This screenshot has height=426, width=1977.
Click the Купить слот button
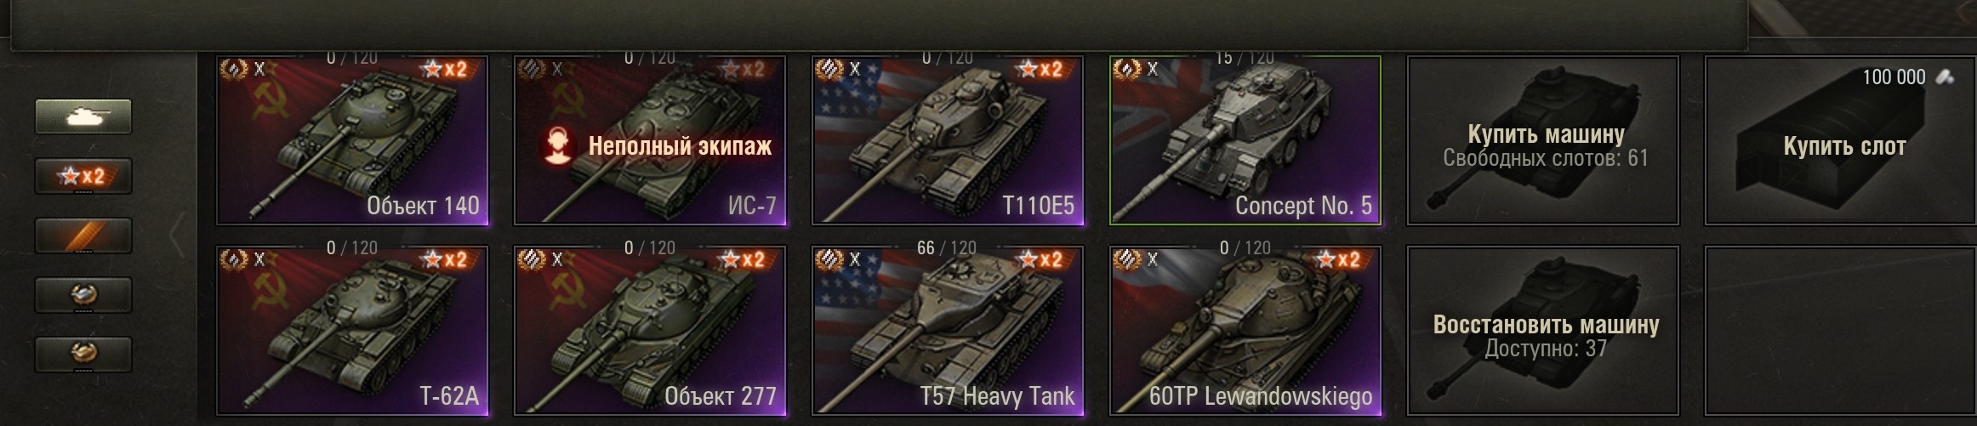tap(1841, 140)
